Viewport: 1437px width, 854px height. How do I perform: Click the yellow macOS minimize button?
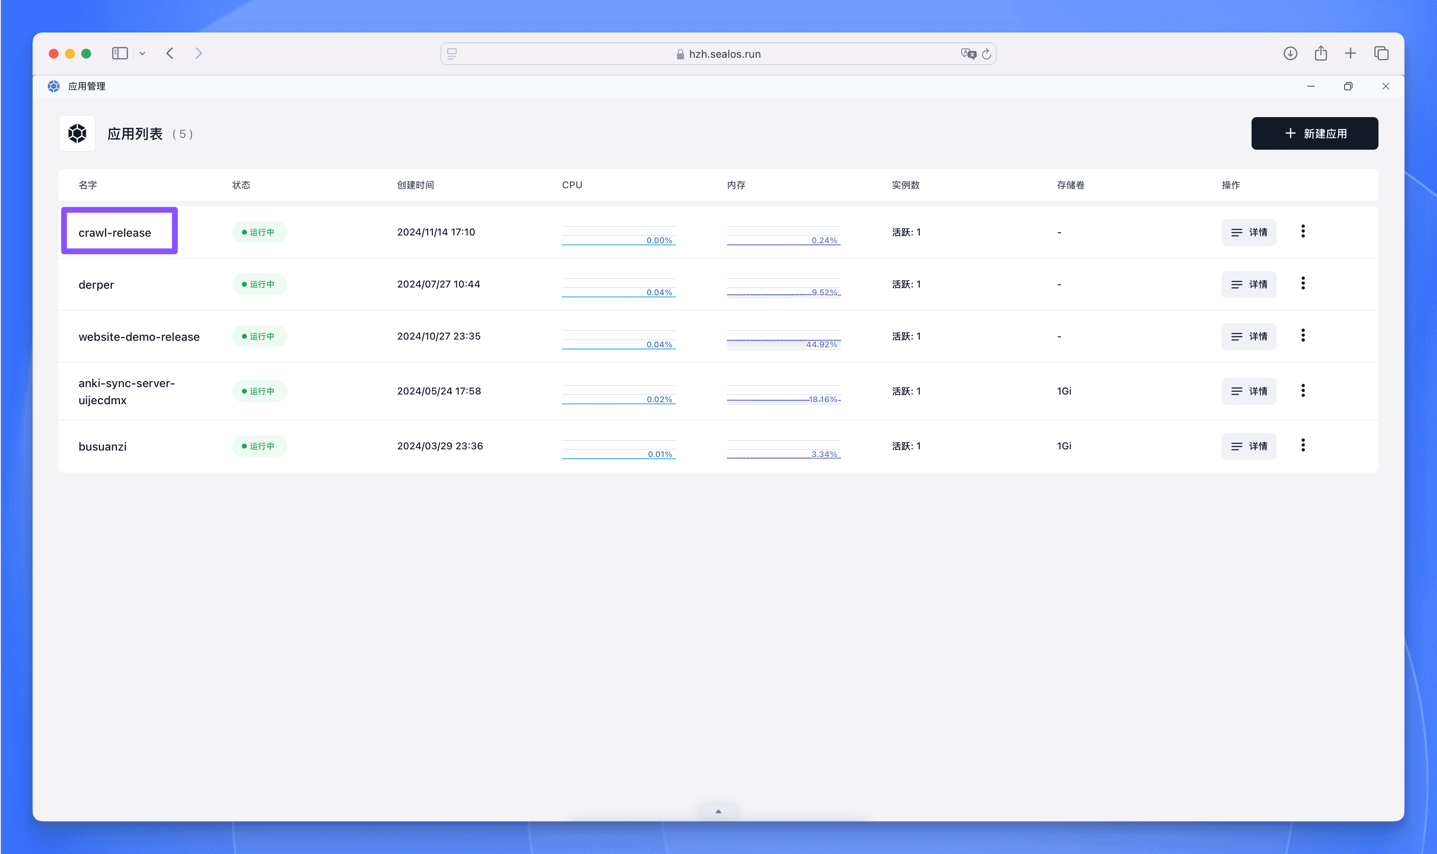pos(70,54)
